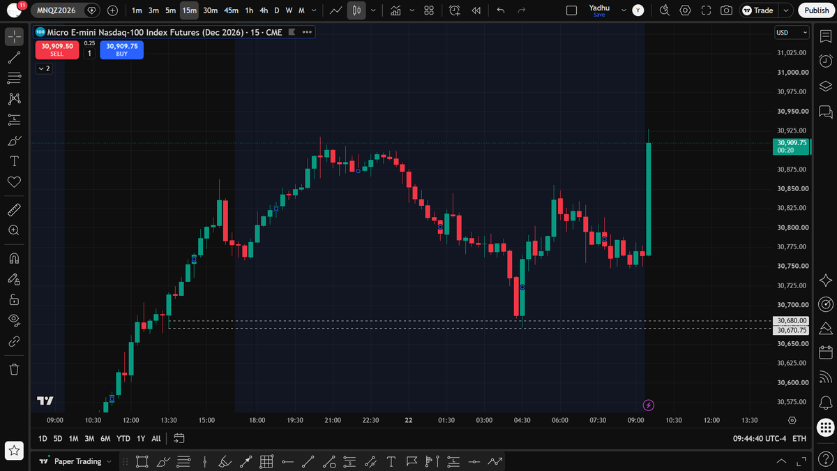Click the trash remove objects icon

point(14,368)
